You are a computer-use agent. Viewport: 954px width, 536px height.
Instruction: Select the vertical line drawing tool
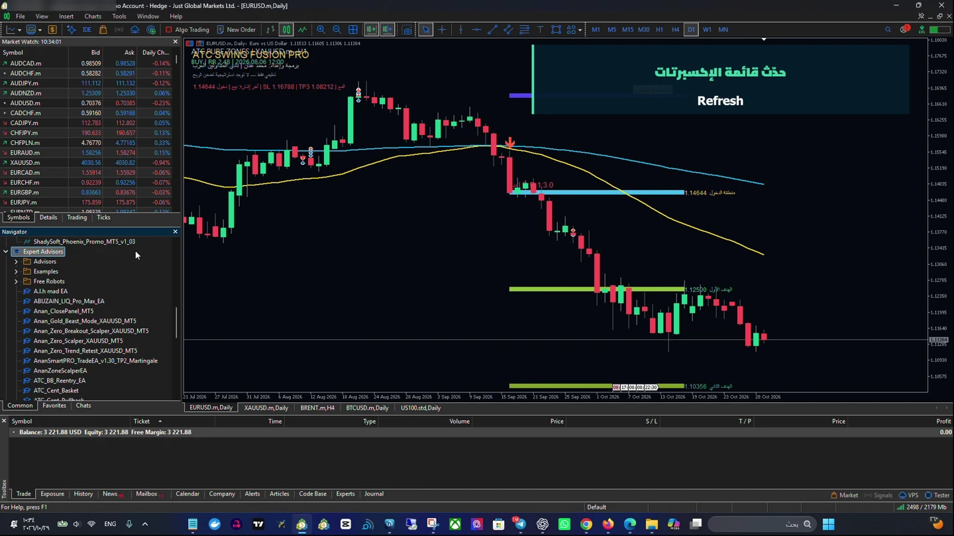(x=460, y=30)
